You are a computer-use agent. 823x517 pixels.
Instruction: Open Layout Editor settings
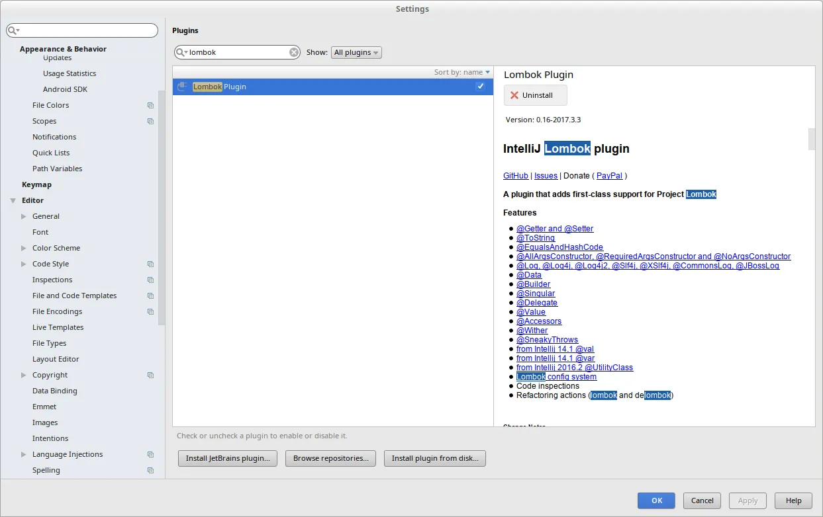click(56, 359)
